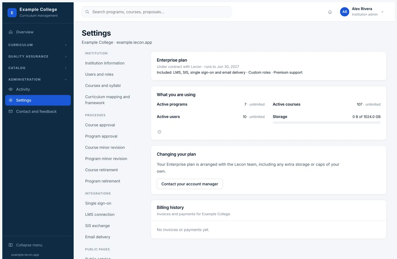Open SIS exchange settings
397x259 pixels.
tap(98, 226)
